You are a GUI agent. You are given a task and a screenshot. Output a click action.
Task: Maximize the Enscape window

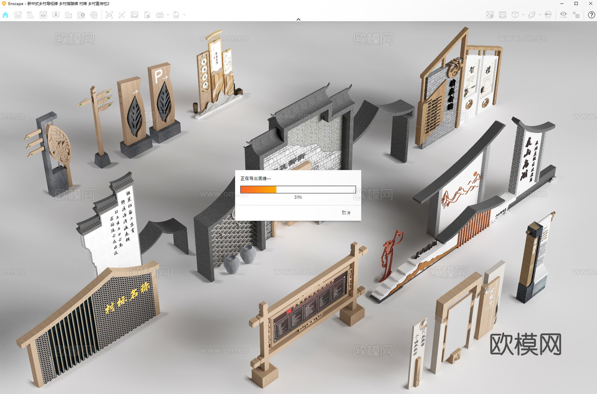(x=576, y=4)
